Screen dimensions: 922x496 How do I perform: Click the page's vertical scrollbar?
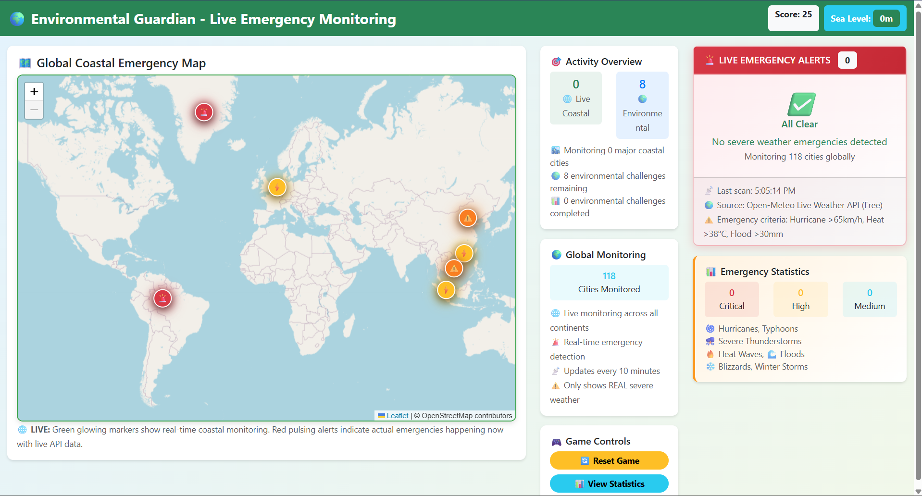(x=918, y=240)
